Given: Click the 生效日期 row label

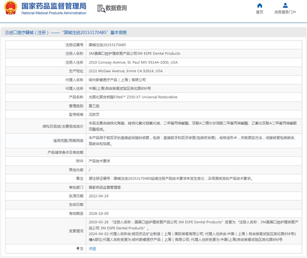Looking at the screenshot, I should (x=76, y=205).
